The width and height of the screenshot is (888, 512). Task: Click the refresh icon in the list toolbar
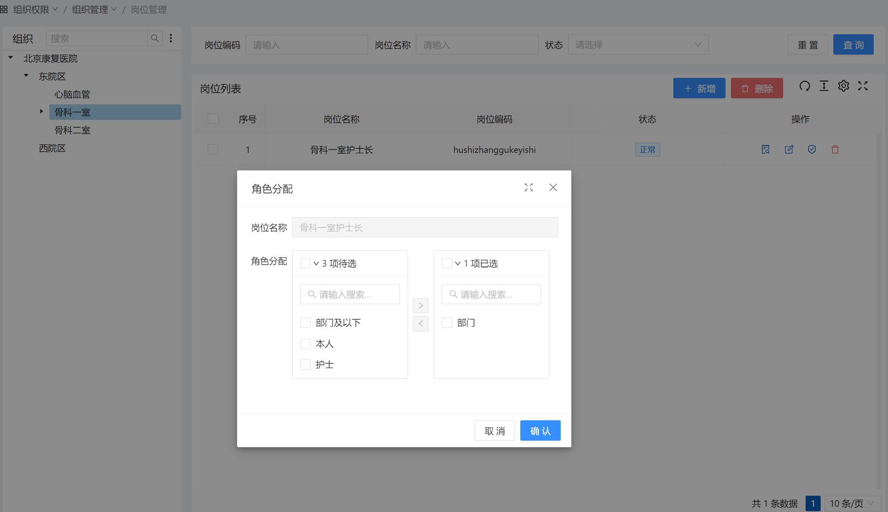(804, 86)
